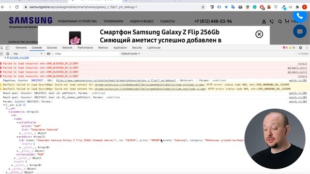This screenshot has width=310, height=174.
Task: Activate DevTools inspect element picker
Action: (1, 48)
